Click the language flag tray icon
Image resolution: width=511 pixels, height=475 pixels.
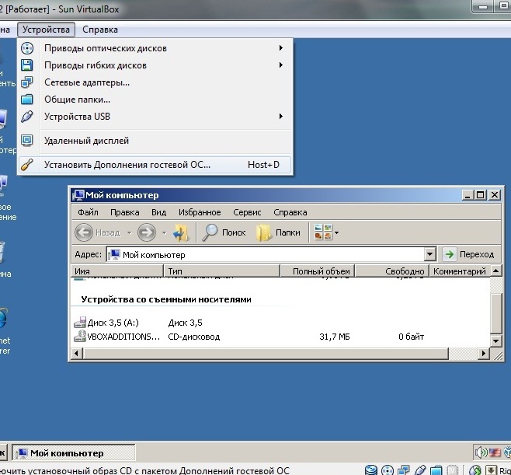point(495,452)
